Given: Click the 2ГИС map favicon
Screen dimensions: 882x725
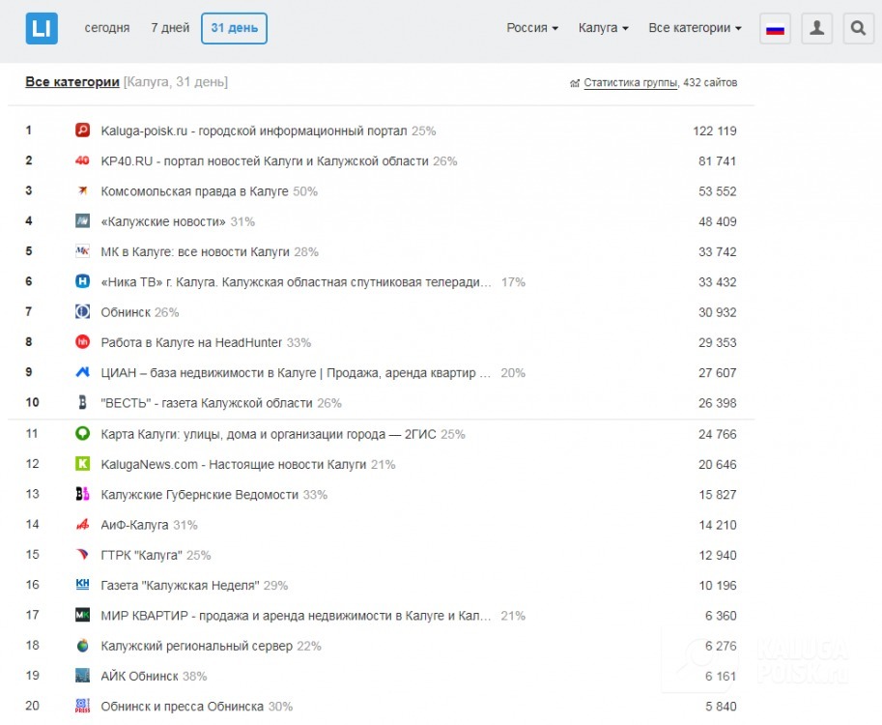Looking at the screenshot, I should click(x=83, y=434).
